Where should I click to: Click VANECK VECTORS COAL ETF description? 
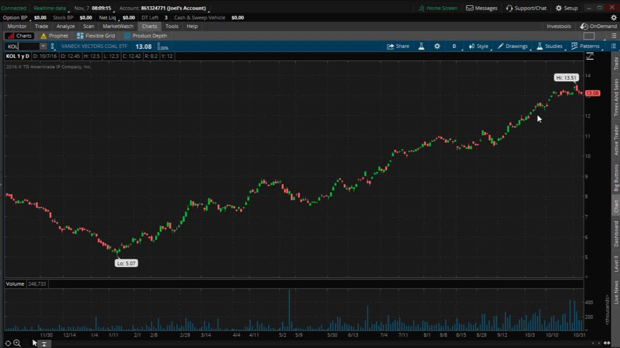(94, 46)
